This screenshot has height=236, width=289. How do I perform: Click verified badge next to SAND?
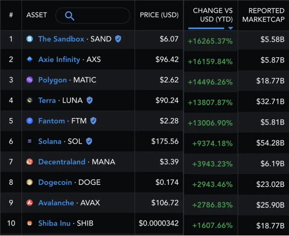(118, 39)
